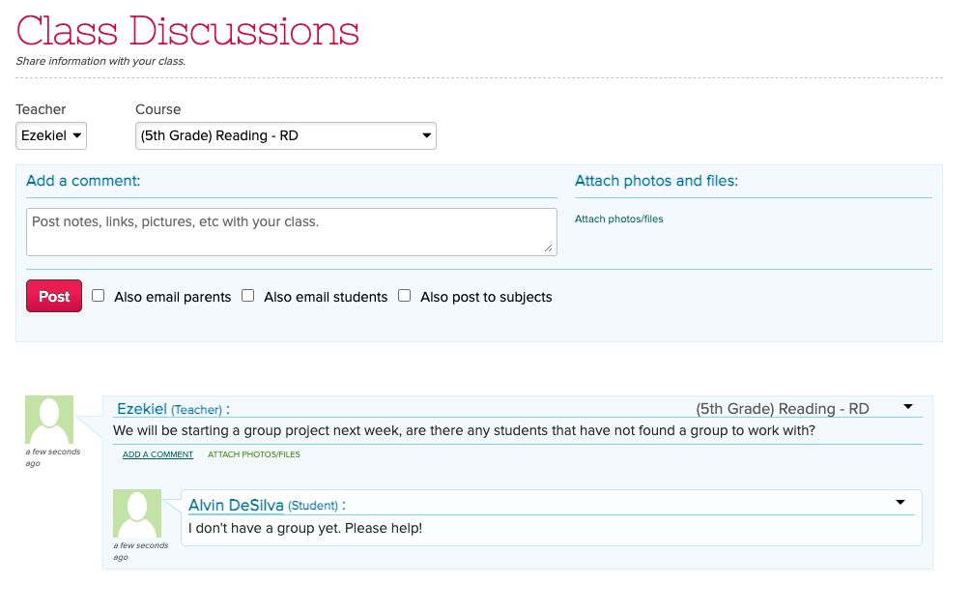
Task: Click the Alvin DeSilva author name
Action: pos(236,505)
